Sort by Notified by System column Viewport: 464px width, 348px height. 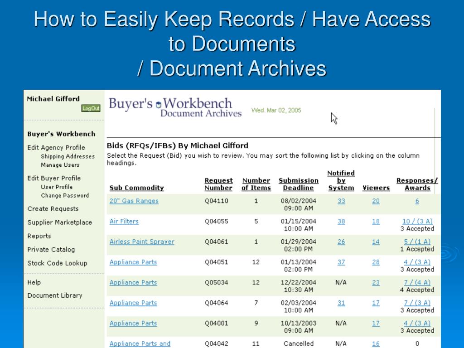point(341,180)
